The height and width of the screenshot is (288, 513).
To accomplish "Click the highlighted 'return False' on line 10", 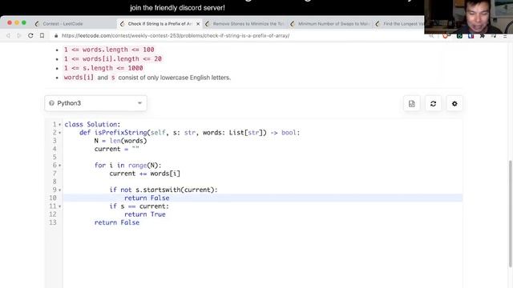I will pyautogui.click(x=147, y=198).
